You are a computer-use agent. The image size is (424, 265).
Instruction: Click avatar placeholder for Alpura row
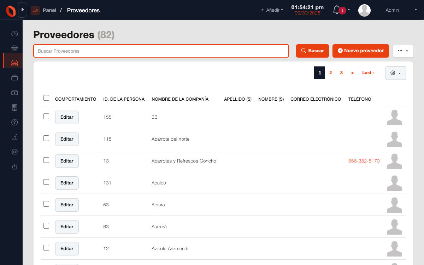coord(394,205)
